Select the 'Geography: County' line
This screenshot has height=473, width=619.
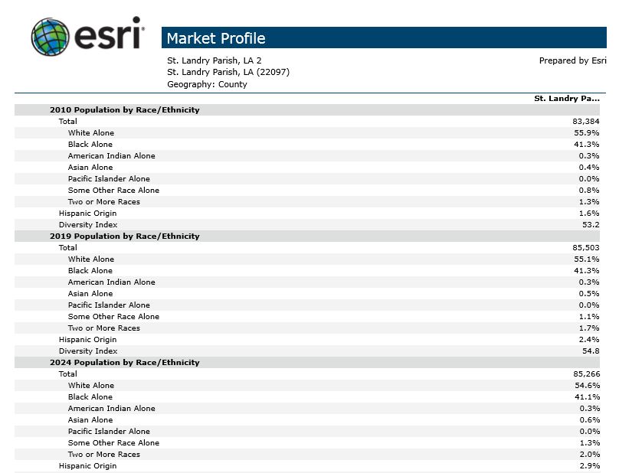(x=207, y=84)
